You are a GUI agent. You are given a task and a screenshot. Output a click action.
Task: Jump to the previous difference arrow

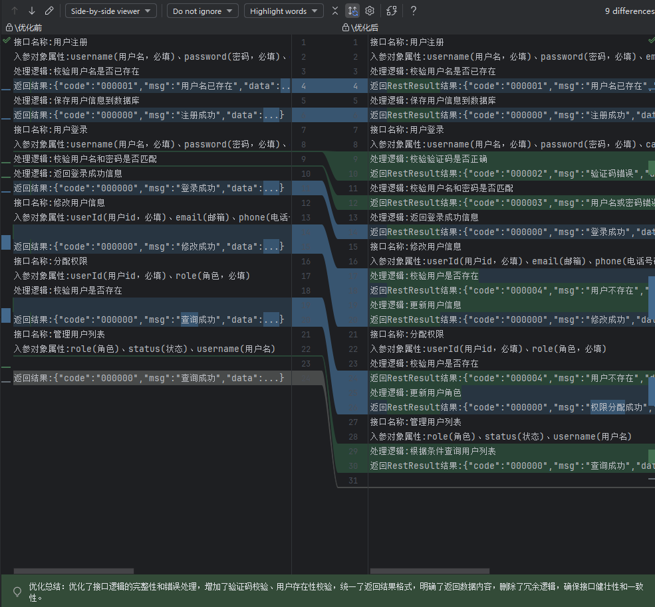coord(15,11)
